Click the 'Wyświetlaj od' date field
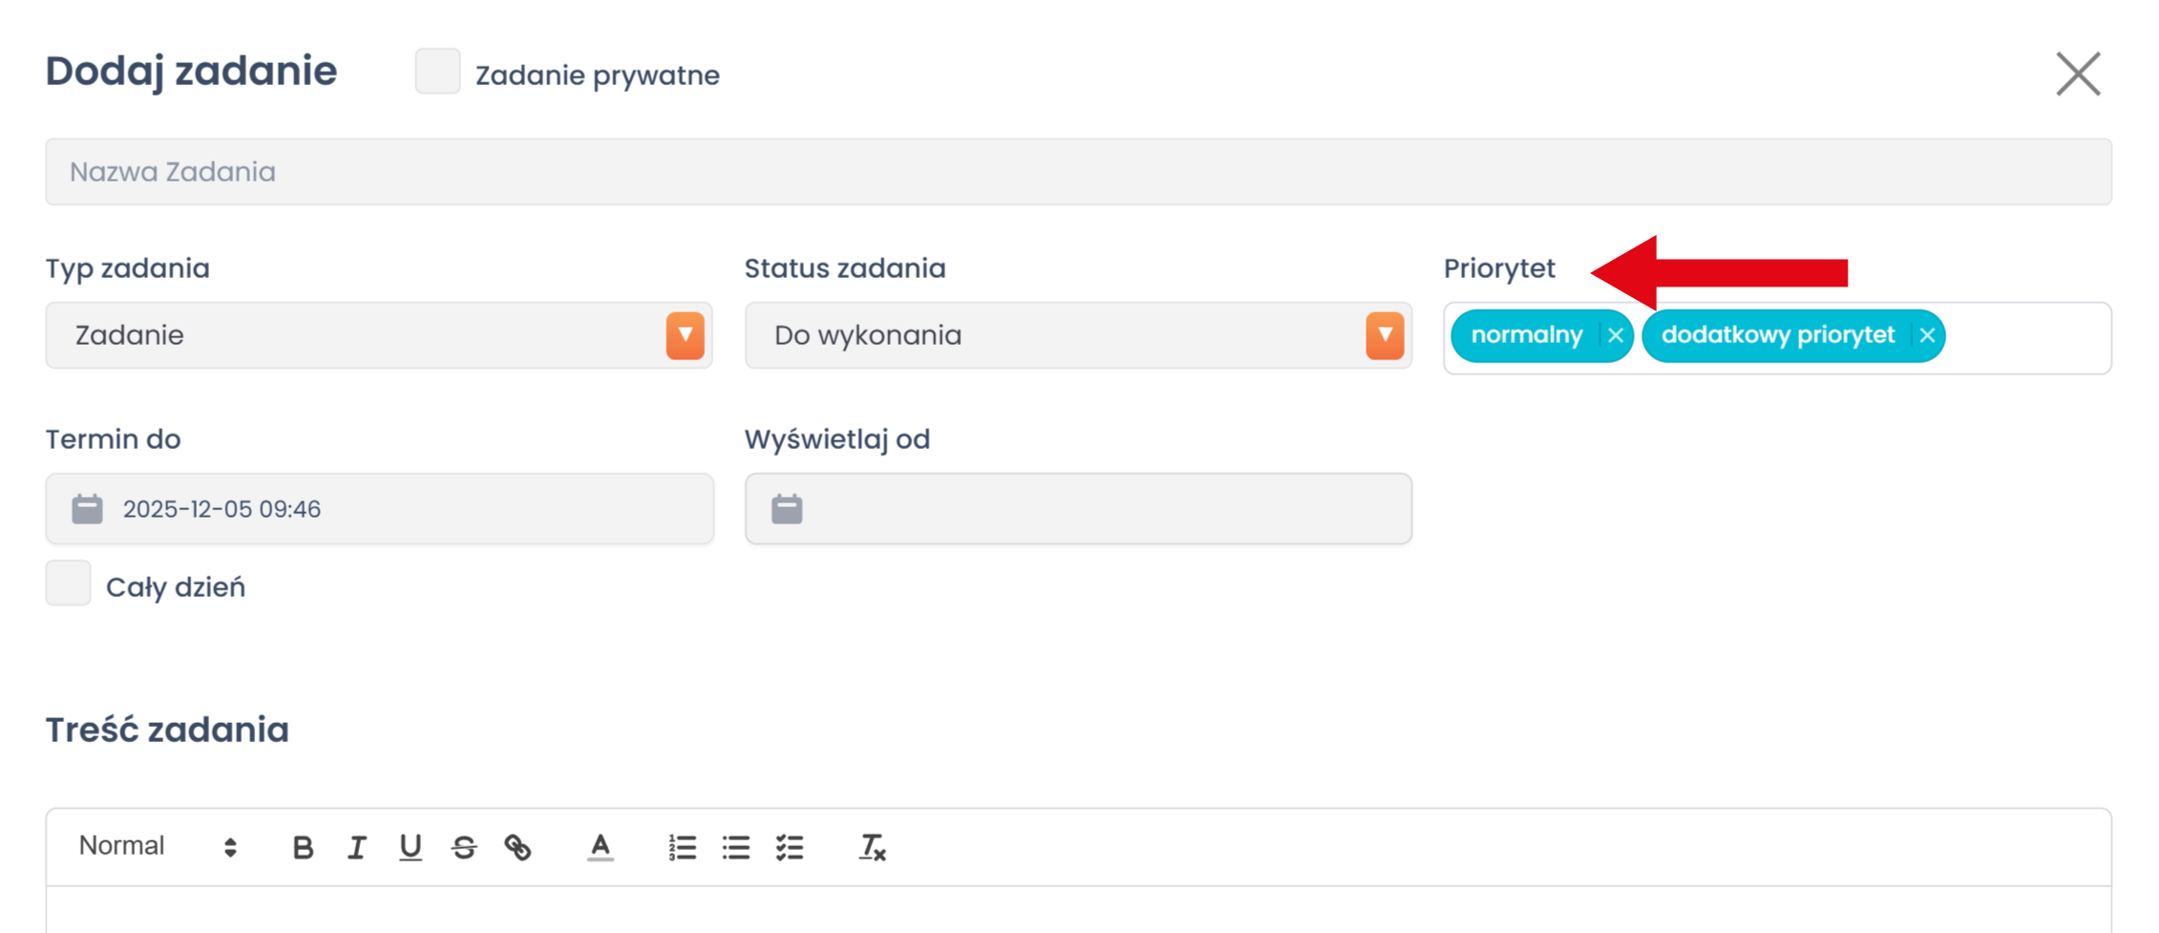Image resolution: width=2159 pixels, height=933 pixels. (1077, 509)
